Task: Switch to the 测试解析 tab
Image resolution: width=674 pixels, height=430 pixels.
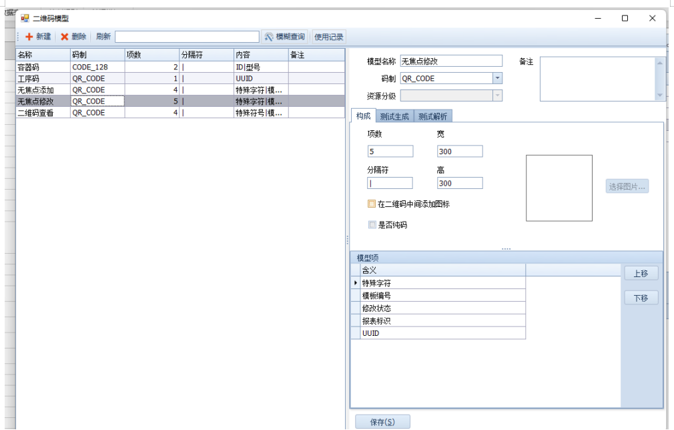Action: (433, 116)
